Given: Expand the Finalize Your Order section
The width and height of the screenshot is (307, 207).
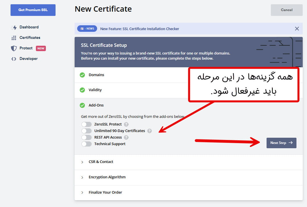Looking at the screenshot, I should 189,193.
